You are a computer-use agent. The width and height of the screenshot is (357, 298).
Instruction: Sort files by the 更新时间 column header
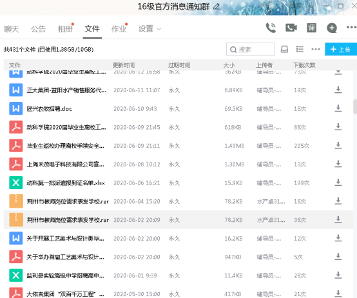coord(124,65)
